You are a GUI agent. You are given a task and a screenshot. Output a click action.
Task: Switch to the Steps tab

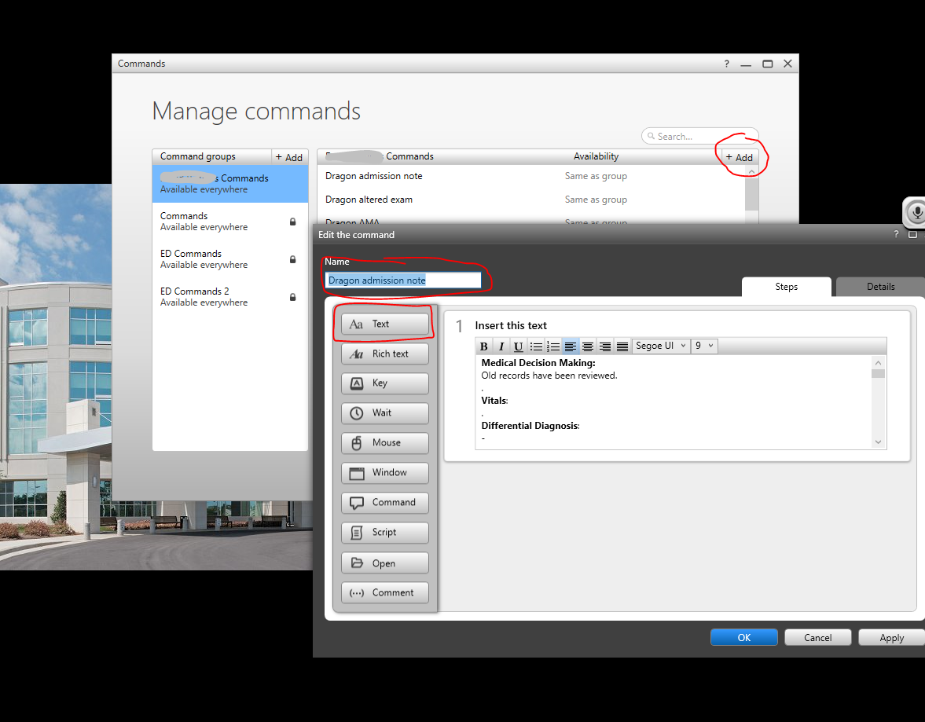pos(787,287)
